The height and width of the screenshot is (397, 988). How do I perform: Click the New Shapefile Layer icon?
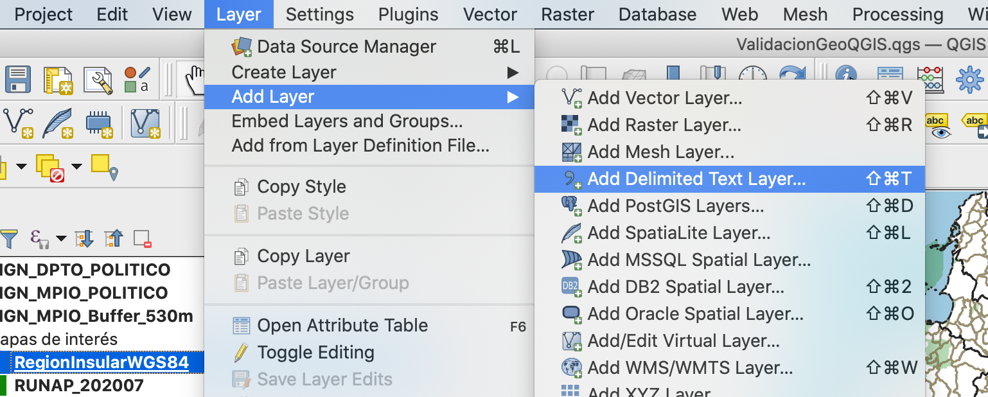point(19,123)
